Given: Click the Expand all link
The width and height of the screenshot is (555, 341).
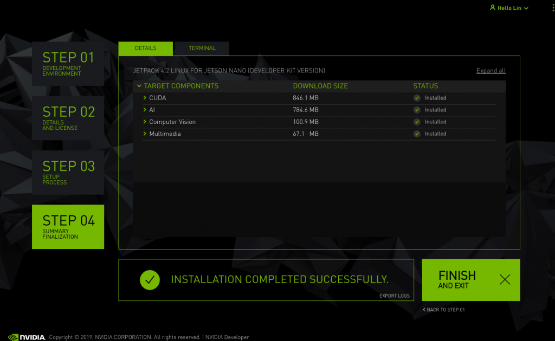Looking at the screenshot, I should click(x=491, y=71).
